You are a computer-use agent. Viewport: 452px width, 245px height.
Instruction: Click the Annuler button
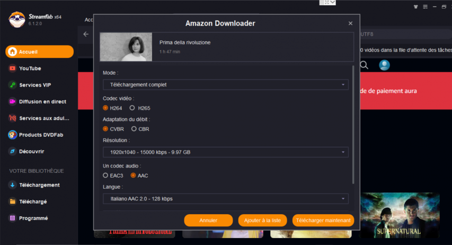click(x=208, y=221)
